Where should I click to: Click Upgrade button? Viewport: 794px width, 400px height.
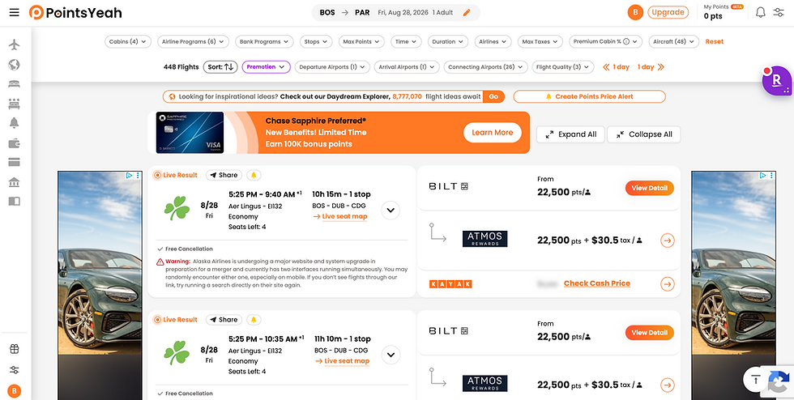(x=668, y=13)
